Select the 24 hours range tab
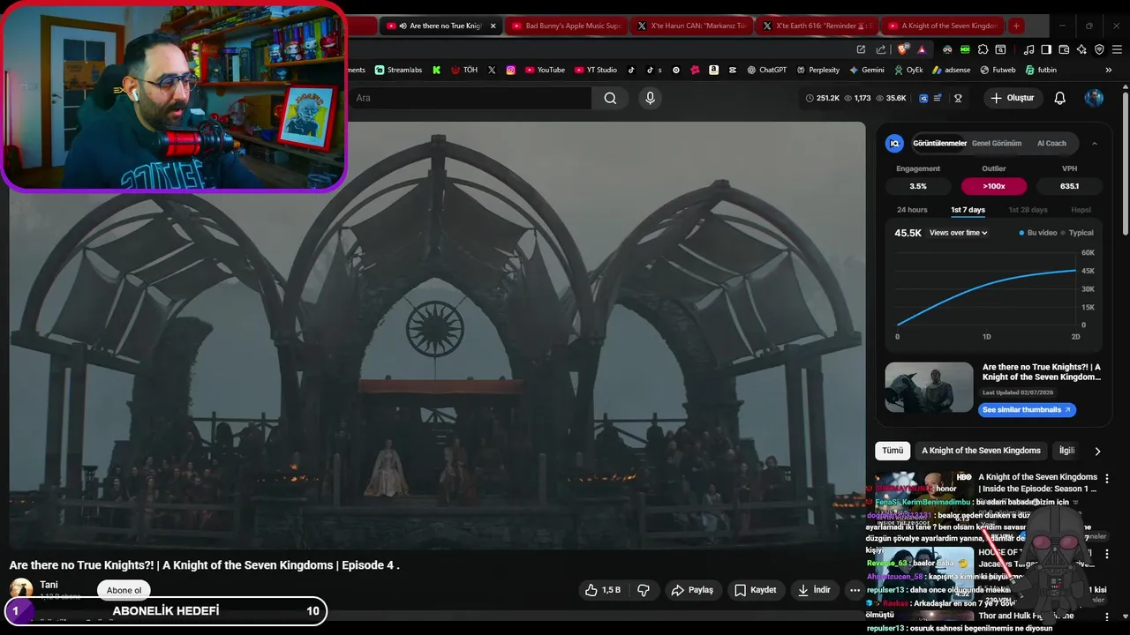Viewport: 1130px width, 635px height. click(x=912, y=210)
